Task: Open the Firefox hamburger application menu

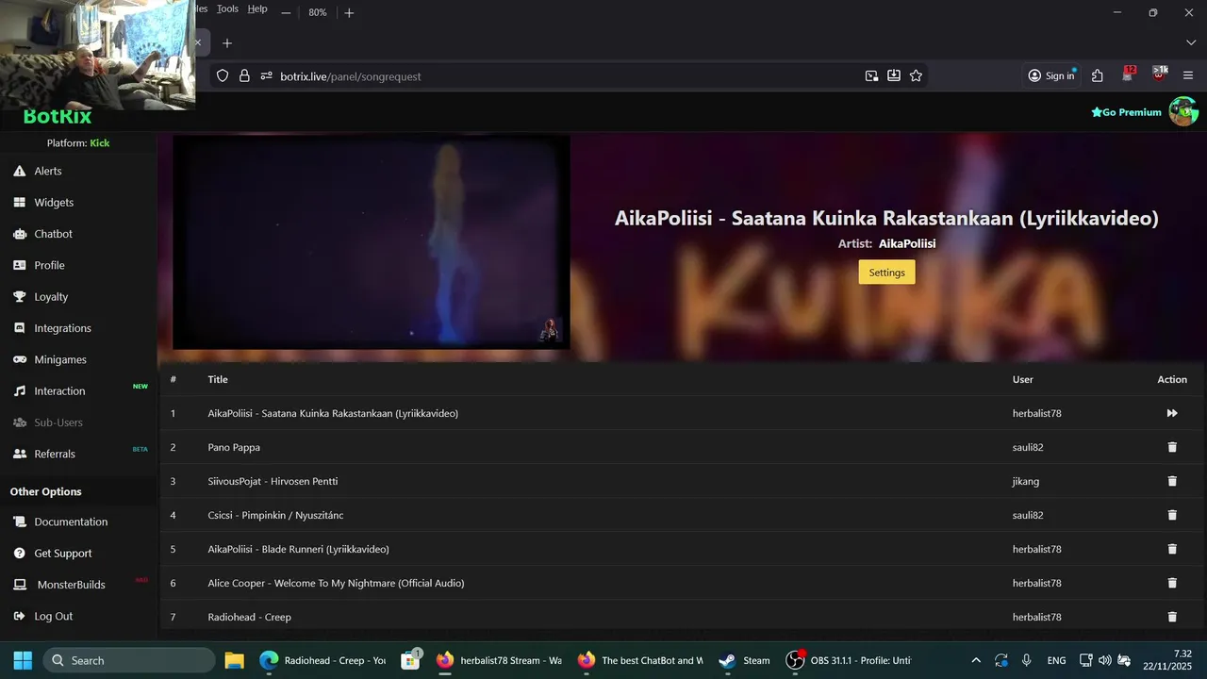Action: click(1188, 75)
